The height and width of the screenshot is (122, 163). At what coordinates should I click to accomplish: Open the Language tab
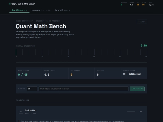coord(41,10)
